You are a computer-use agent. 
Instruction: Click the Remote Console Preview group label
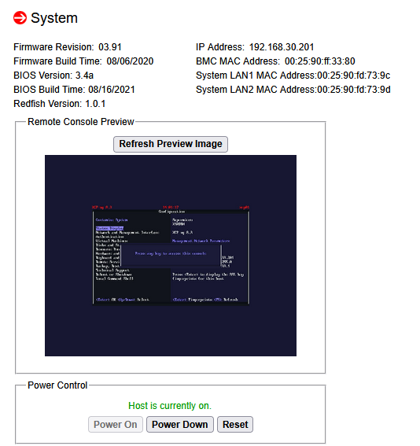click(x=81, y=122)
